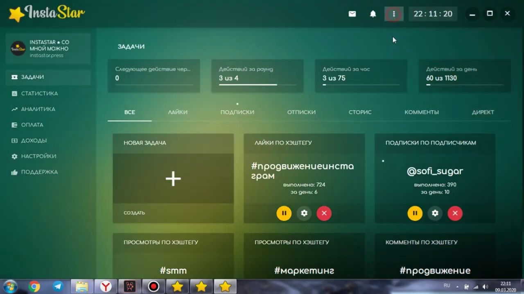Launch Chrome from the taskbar
Viewport: 524px width, 294px height.
coord(34,287)
